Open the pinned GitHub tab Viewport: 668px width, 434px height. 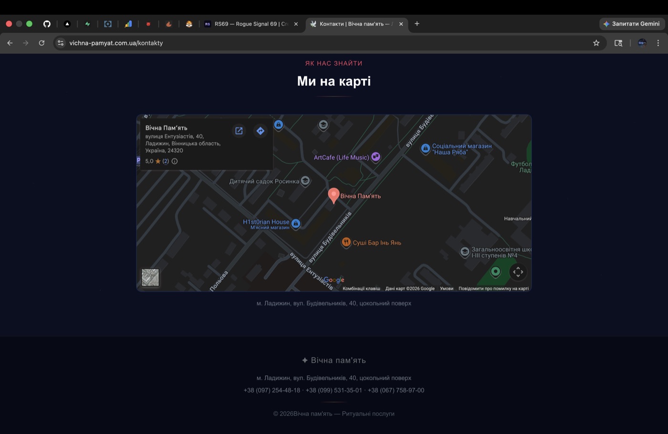(47, 23)
